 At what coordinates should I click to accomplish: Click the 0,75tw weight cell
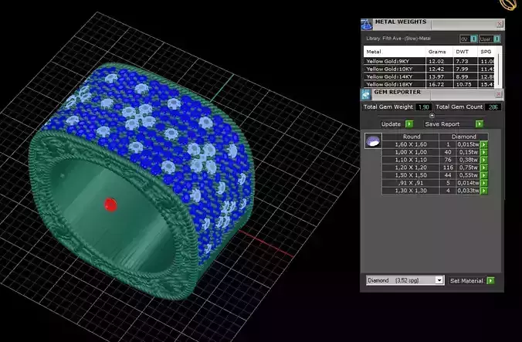[x=468, y=168]
